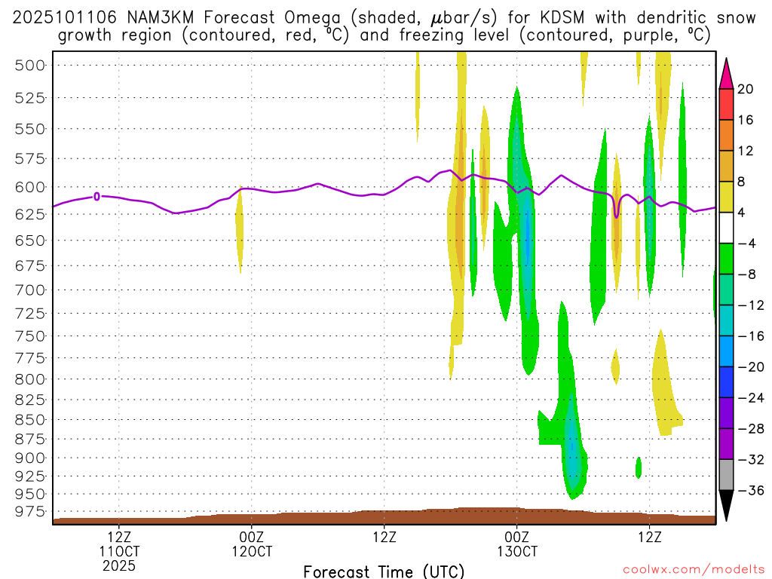This screenshot has height=579, width=772.
Task: Click the 600 pressure level label
Action: [x=30, y=188]
